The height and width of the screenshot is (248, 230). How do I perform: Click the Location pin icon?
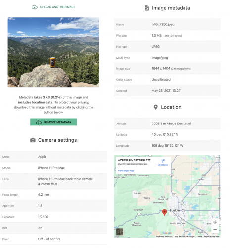coord(155,107)
